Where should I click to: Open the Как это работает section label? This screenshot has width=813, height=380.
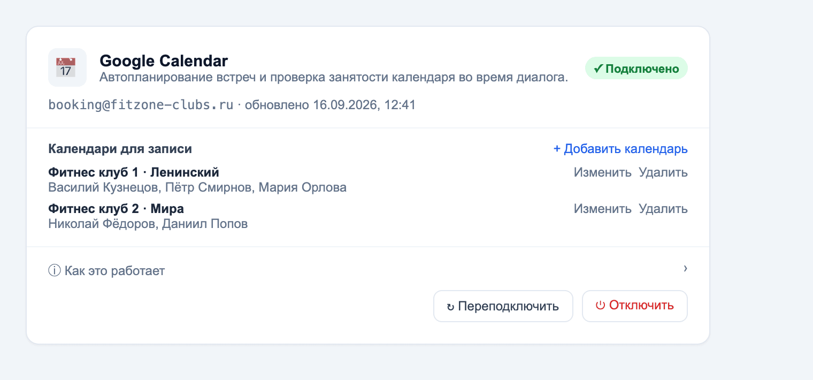(x=114, y=271)
